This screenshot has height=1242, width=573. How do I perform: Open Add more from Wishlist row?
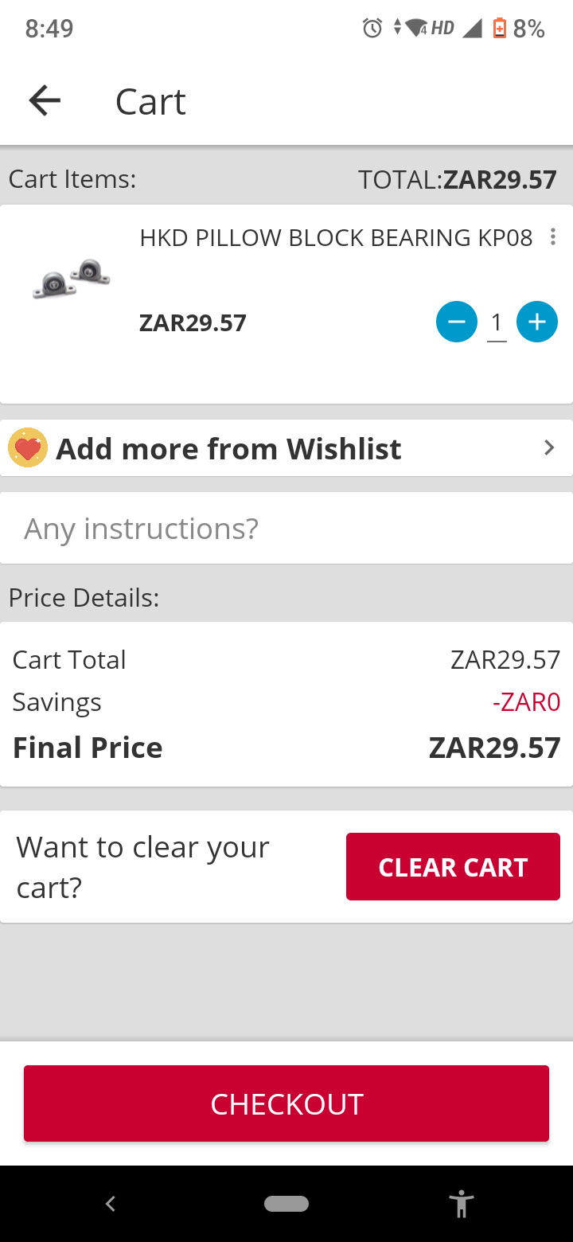click(x=286, y=448)
